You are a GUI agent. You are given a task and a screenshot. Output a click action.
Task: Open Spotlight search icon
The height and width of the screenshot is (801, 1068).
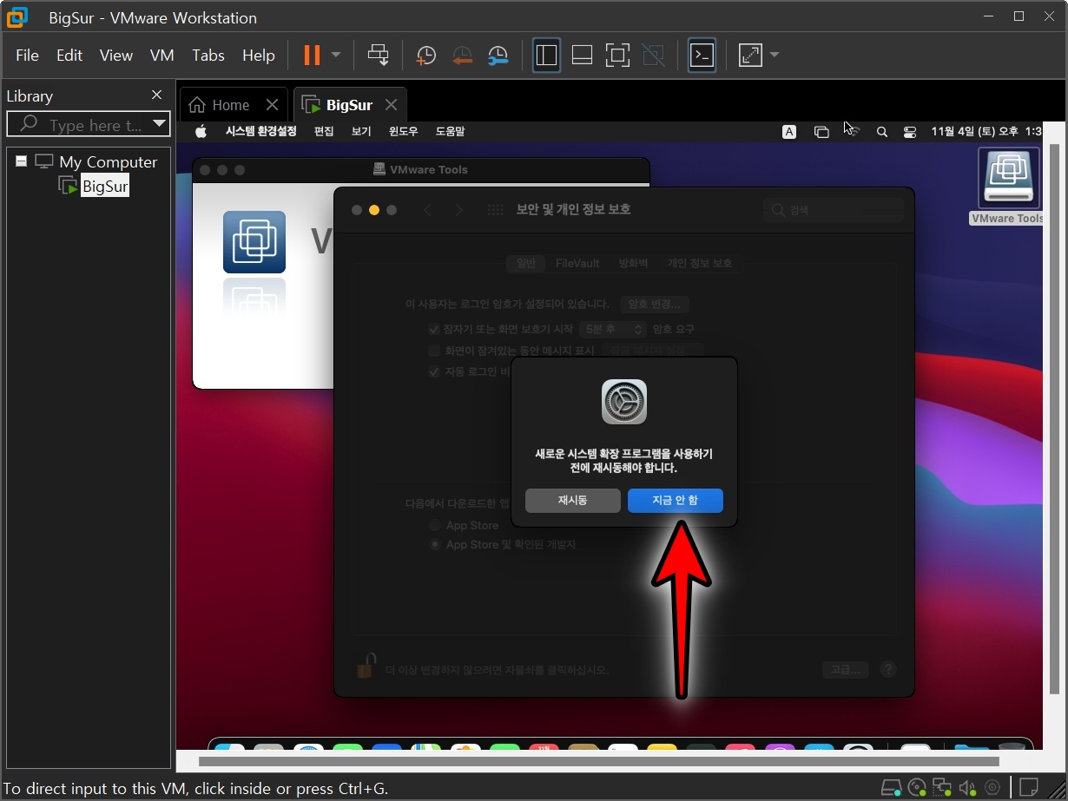click(x=882, y=132)
